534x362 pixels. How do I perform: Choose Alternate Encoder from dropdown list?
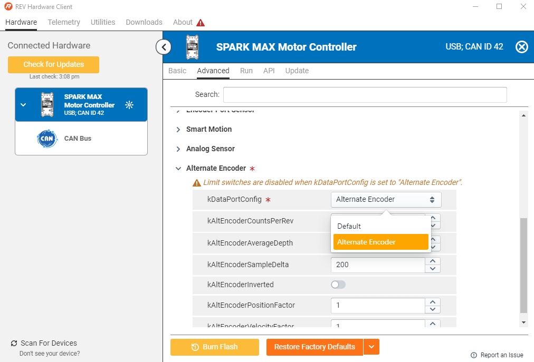(x=380, y=242)
